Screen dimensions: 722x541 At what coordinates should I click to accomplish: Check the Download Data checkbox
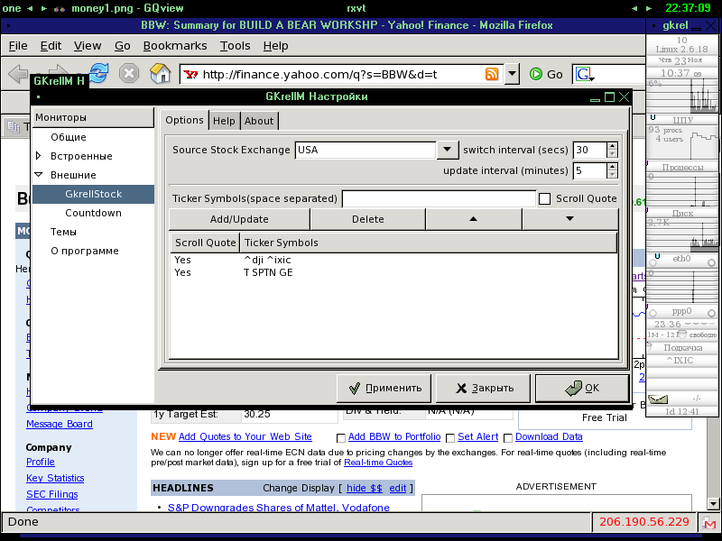(x=508, y=438)
